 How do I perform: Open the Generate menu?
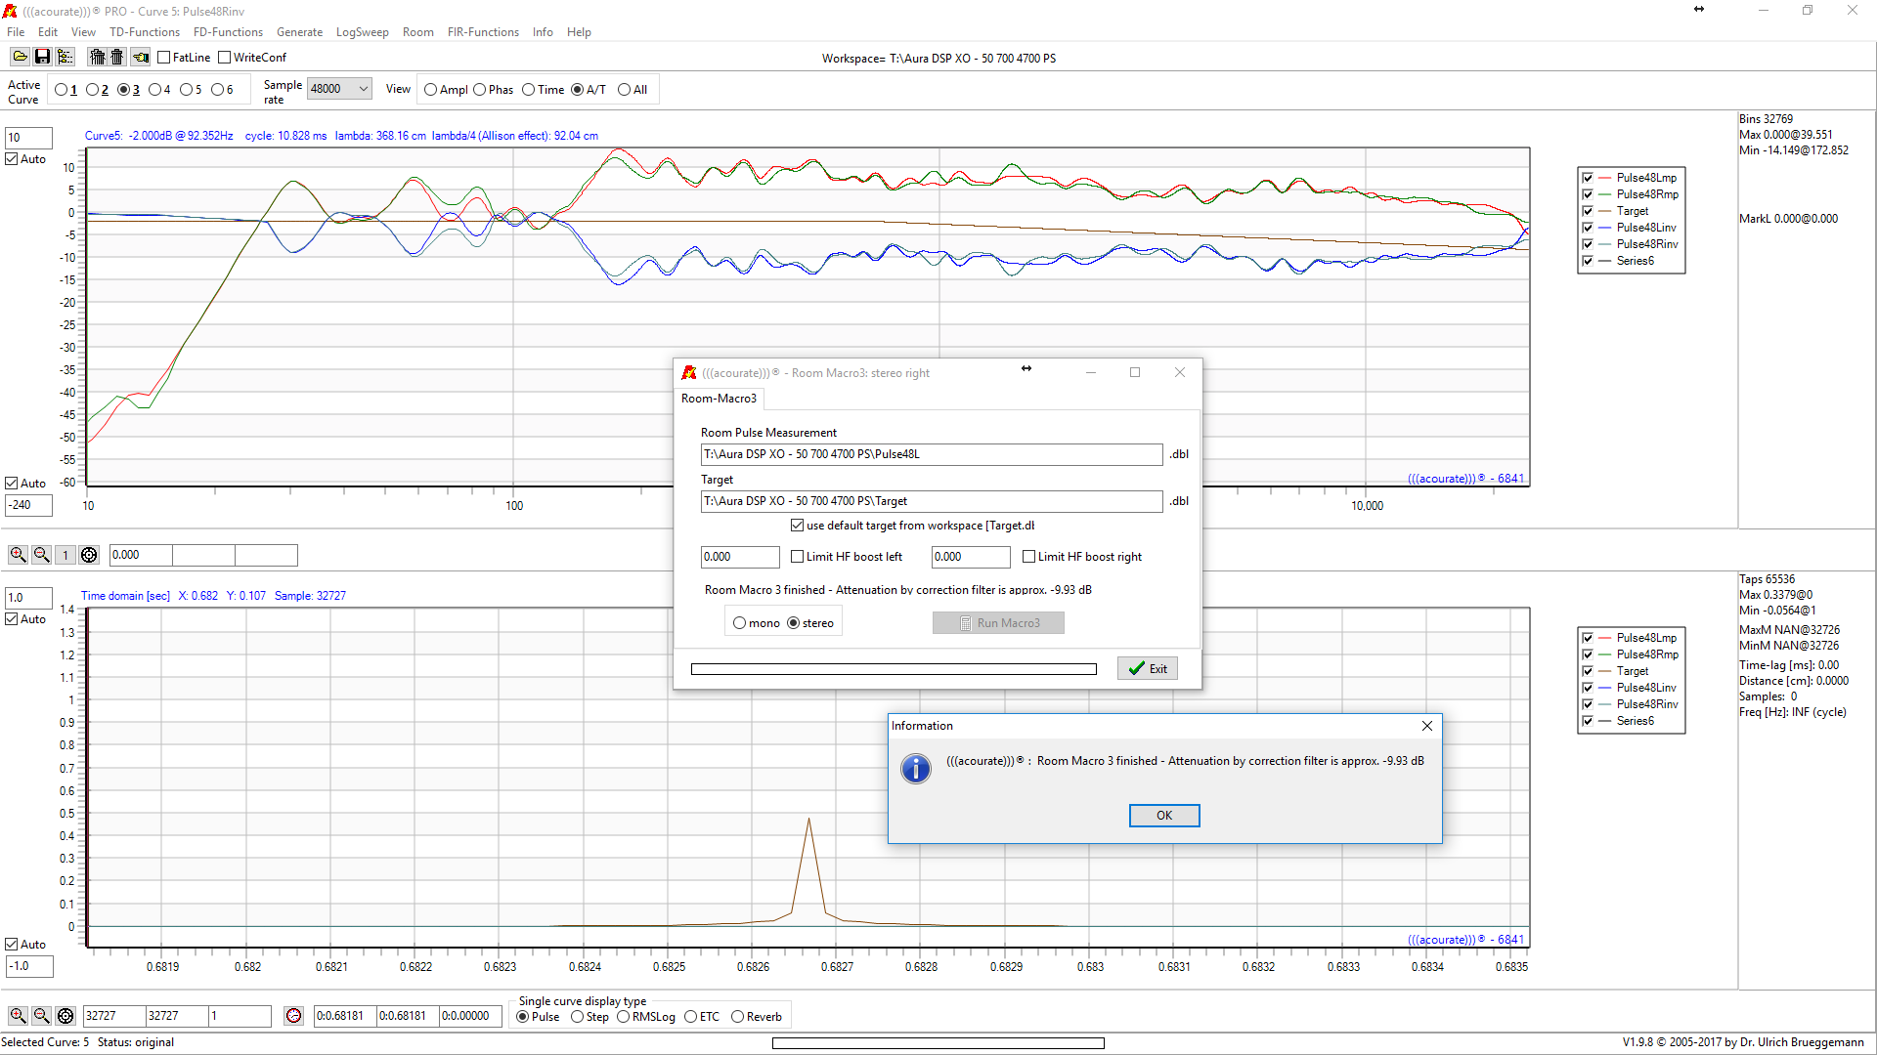pos(299,32)
